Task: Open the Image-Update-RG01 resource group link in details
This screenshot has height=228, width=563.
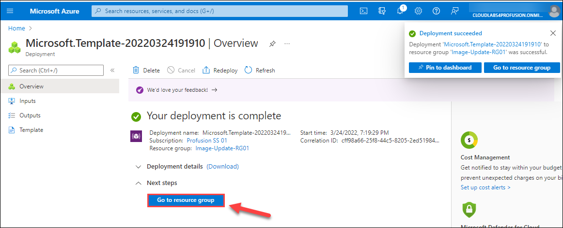Action: click(x=222, y=148)
